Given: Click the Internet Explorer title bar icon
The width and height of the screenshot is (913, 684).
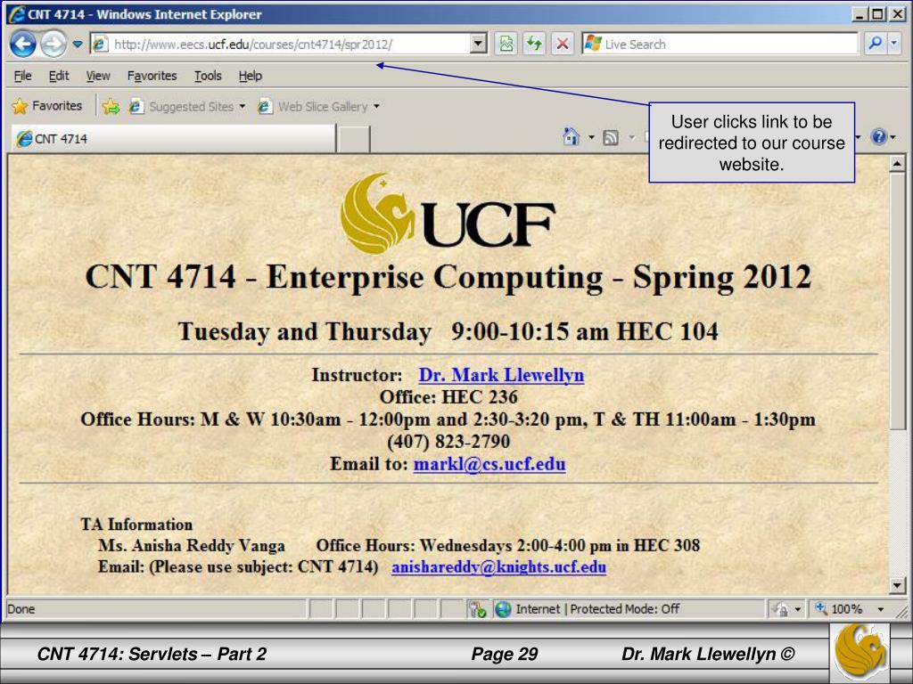Looking at the screenshot, I should (x=18, y=14).
